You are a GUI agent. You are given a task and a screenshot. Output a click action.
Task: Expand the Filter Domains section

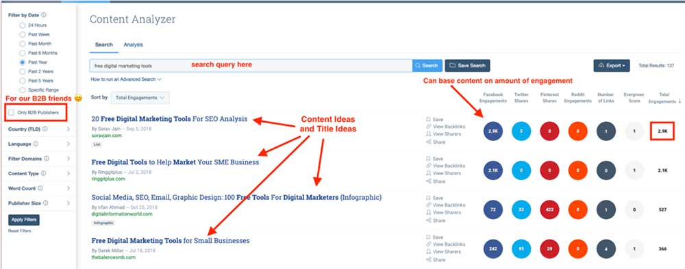point(68,159)
